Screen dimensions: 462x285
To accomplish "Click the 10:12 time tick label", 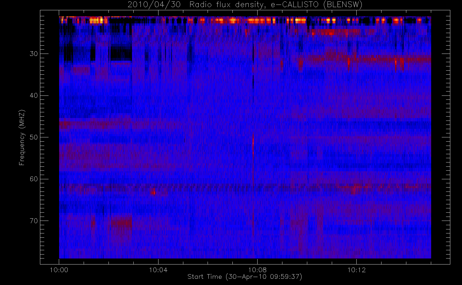I will [x=356, y=270].
